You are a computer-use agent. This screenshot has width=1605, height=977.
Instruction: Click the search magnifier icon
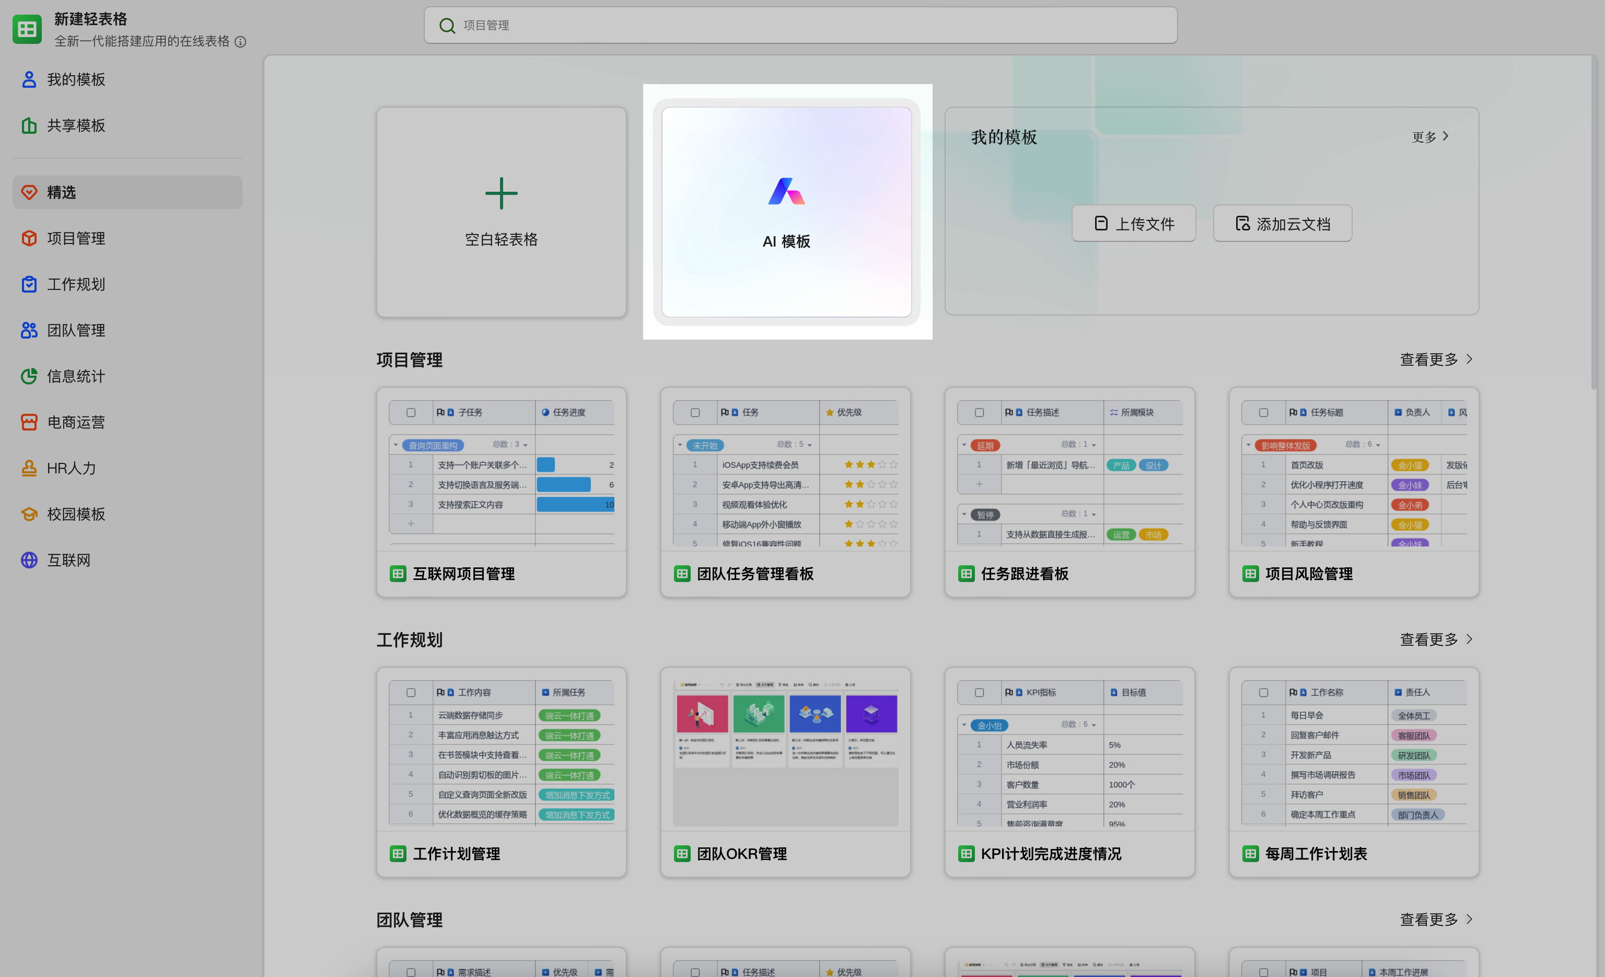447,26
